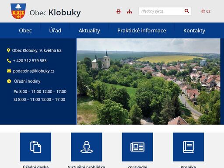Click the yellow envelope email icon

pos(9,71)
